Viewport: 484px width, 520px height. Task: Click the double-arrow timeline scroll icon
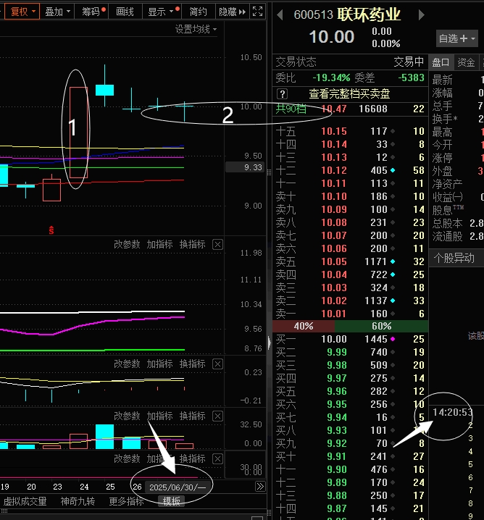point(260,487)
